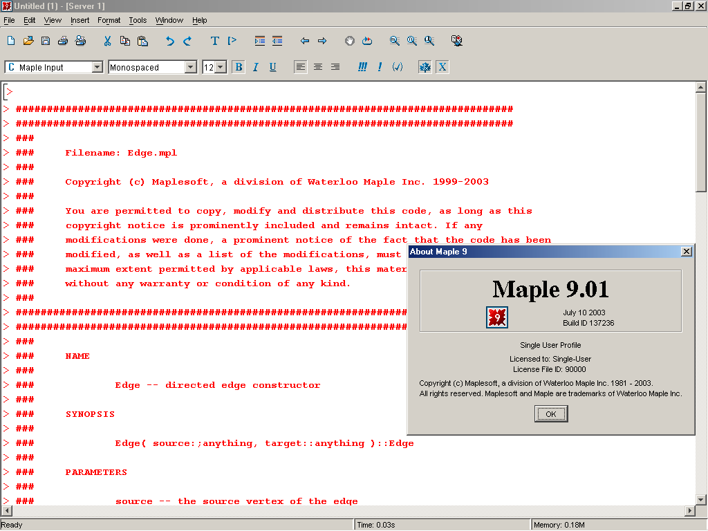Set zoom to 150% with the middle magnifier
Image resolution: width=708 pixels, height=531 pixels.
coord(412,41)
